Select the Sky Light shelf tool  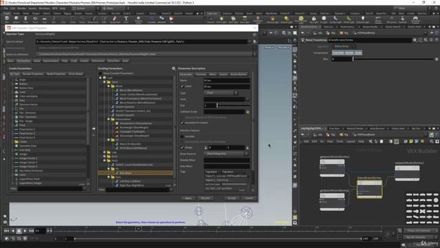point(313,19)
